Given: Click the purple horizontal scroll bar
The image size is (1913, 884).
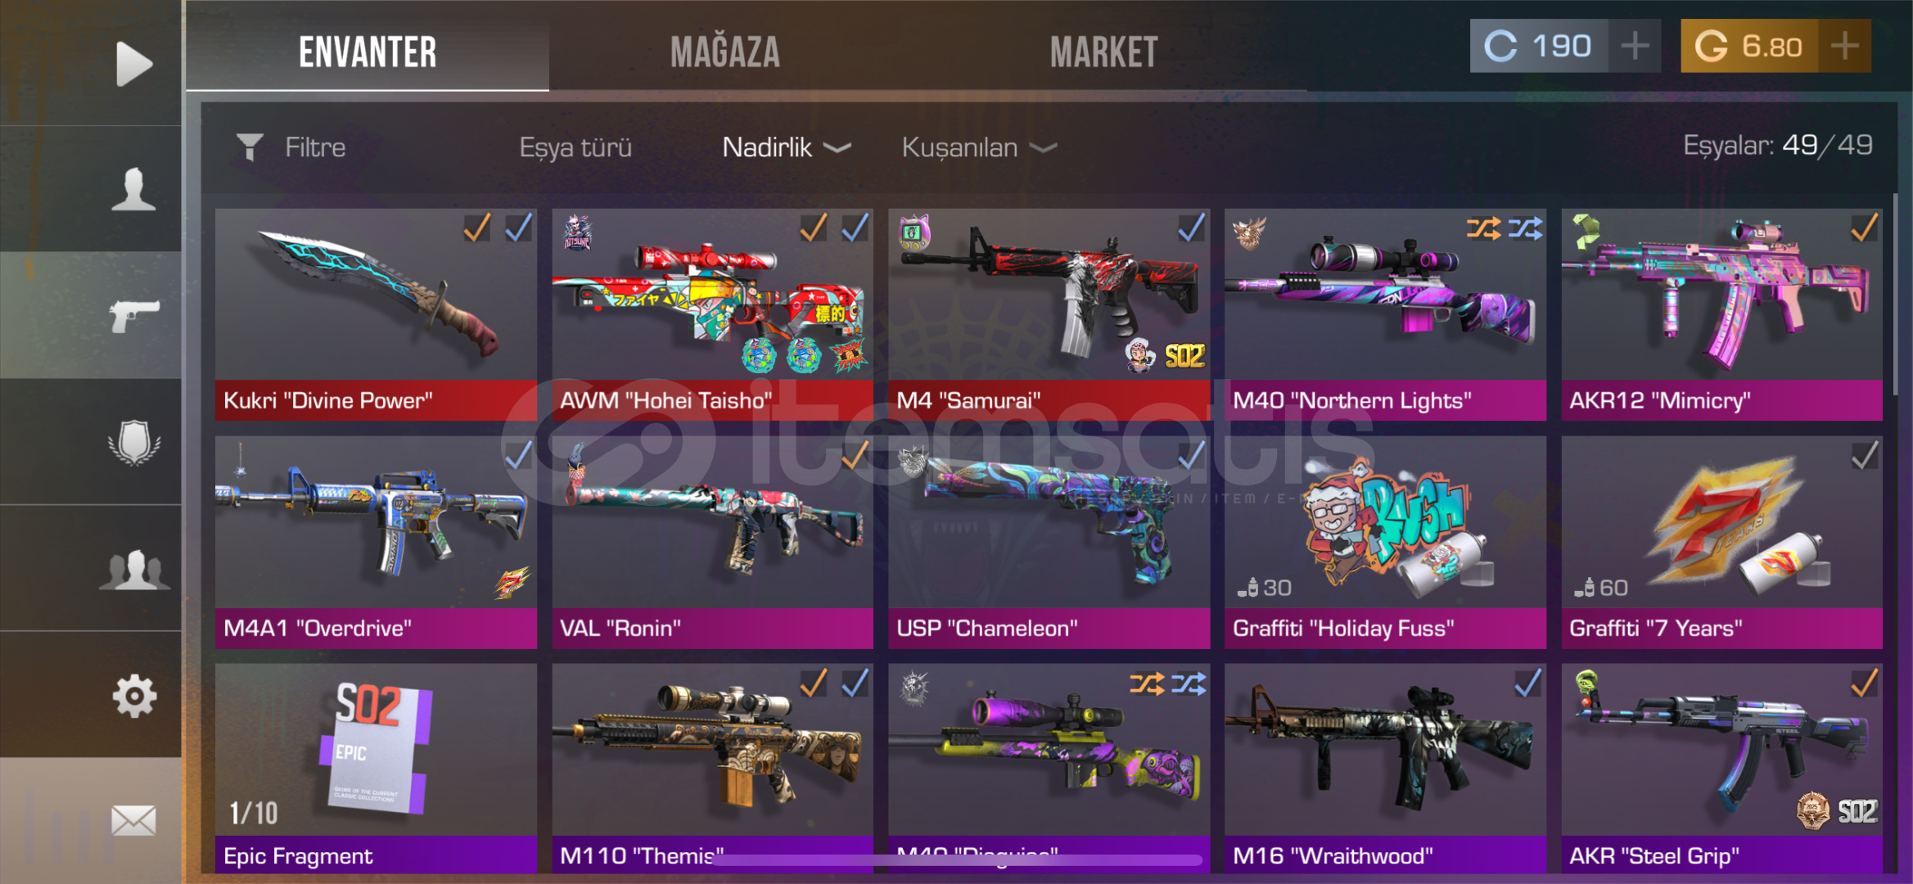Looking at the screenshot, I should [958, 859].
